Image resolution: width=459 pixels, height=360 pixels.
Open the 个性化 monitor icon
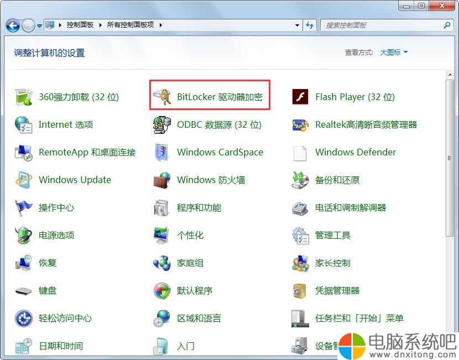(162, 235)
